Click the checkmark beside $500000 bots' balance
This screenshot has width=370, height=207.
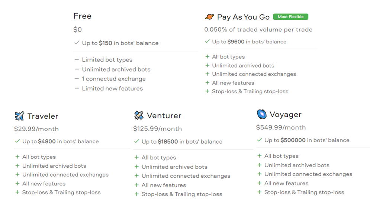click(259, 140)
